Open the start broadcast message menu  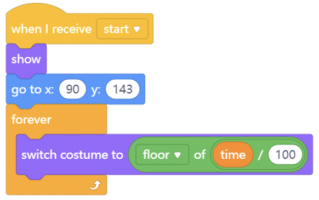[x=122, y=29]
